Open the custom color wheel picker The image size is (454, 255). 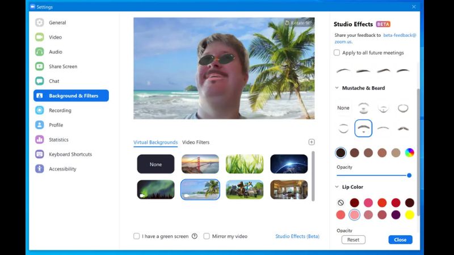409,152
